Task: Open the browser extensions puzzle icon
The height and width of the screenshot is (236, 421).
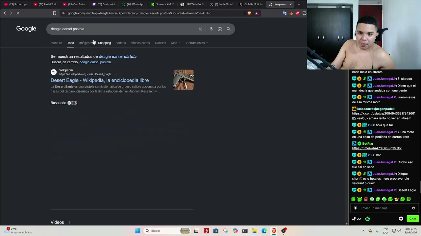Action: [x=304, y=13]
